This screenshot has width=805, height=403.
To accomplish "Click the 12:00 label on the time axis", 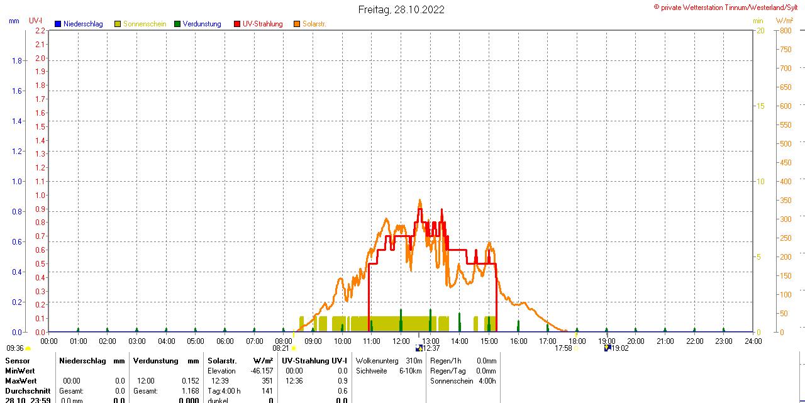I will pos(401,341).
